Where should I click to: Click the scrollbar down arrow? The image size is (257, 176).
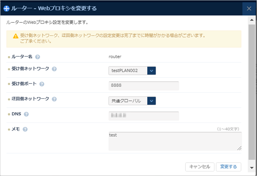252,167
